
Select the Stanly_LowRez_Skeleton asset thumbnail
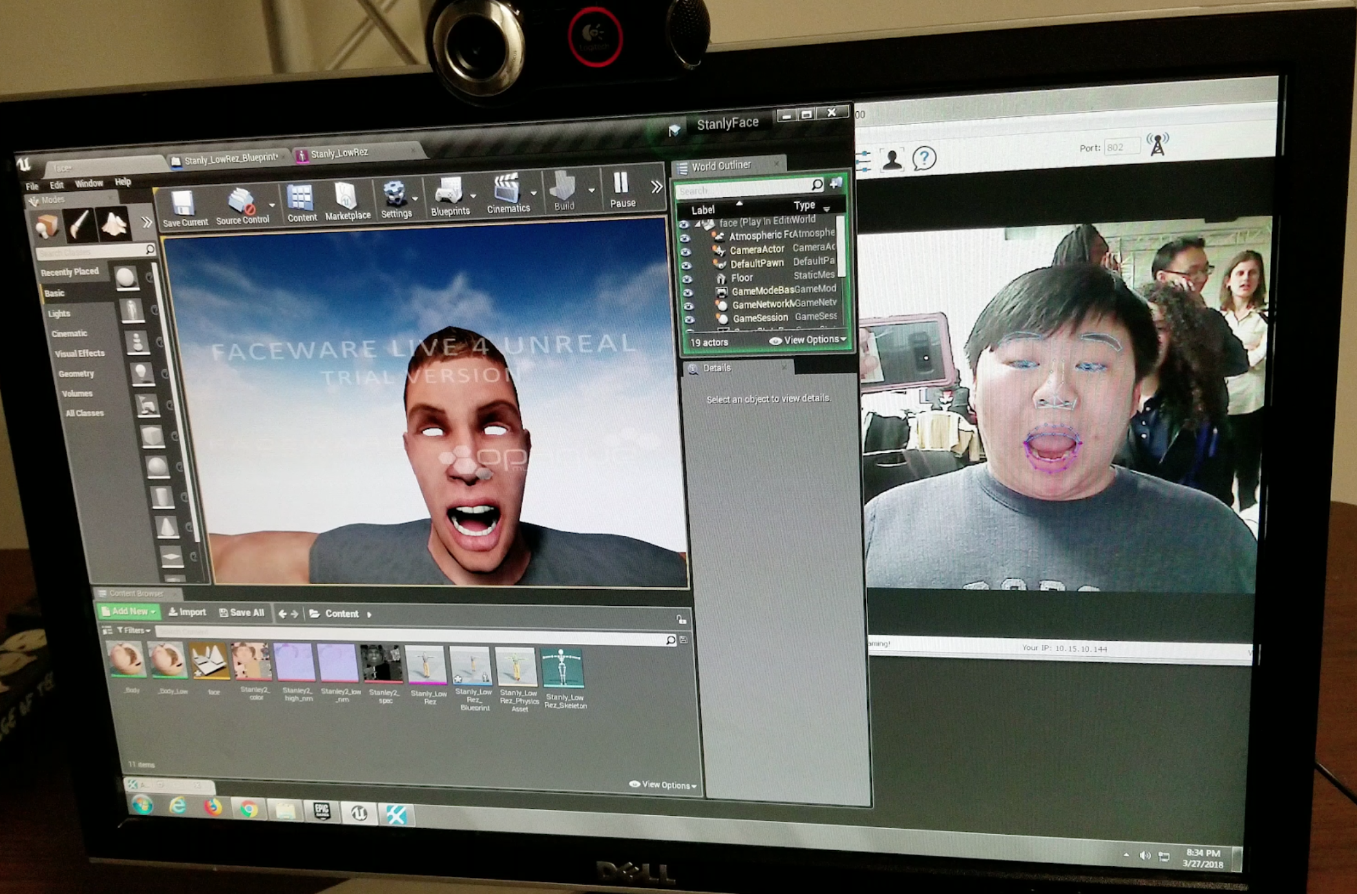(563, 668)
